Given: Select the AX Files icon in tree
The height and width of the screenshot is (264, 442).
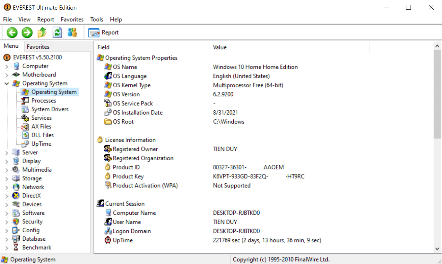Looking at the screenshot, I should (x=25, y=126).
